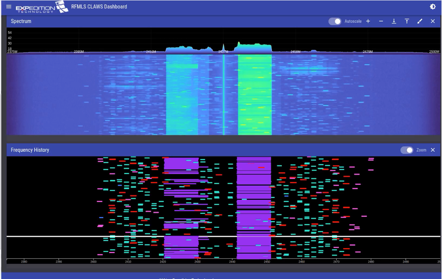
Task: Toggle the Autoscale switch
Action: pos(335,21)
